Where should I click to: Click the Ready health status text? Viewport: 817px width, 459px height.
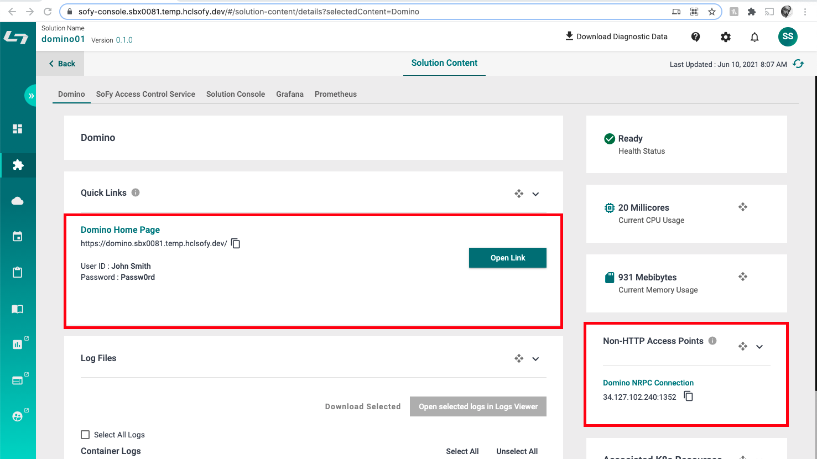point(630,138)
